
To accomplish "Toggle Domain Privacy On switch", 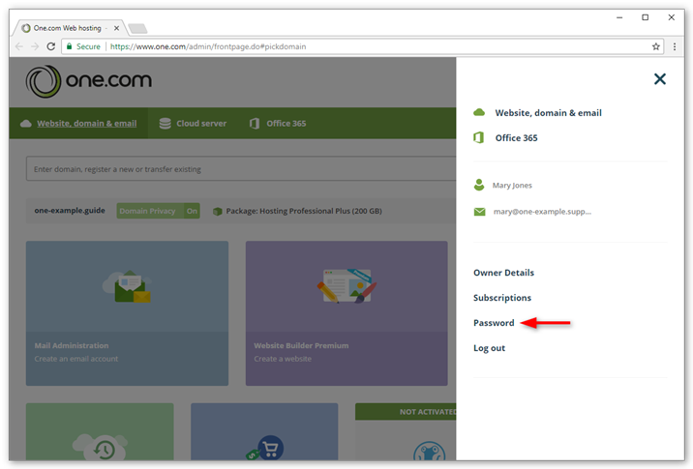I will tap(158, 211).
